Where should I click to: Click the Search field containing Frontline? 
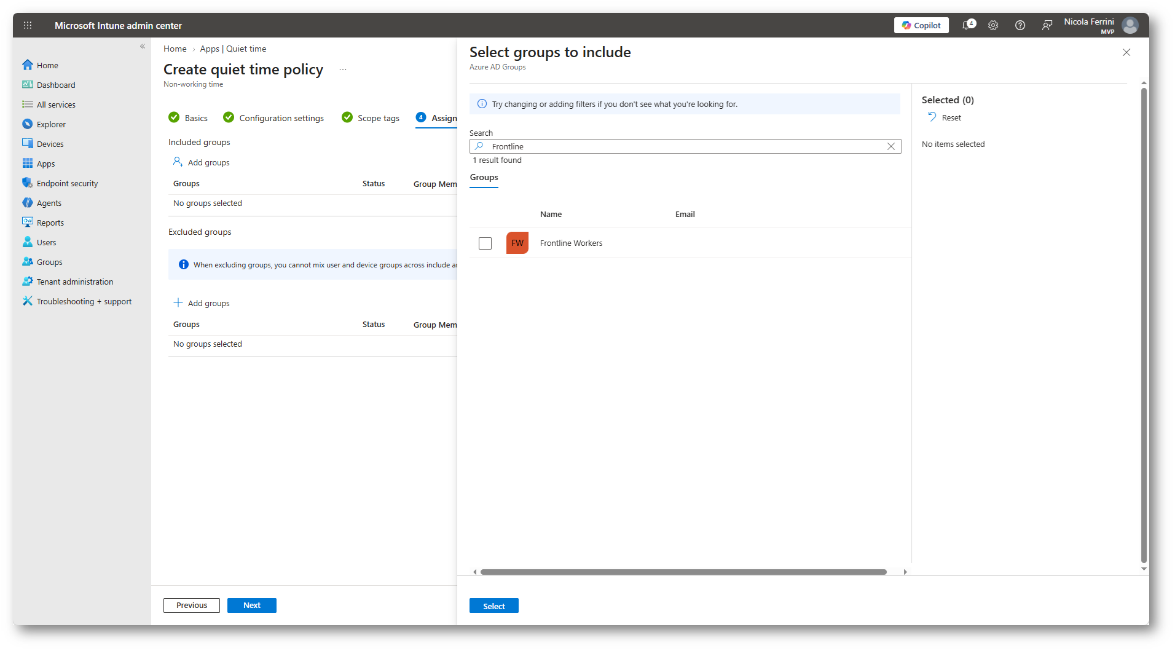(x=685, y=146)
